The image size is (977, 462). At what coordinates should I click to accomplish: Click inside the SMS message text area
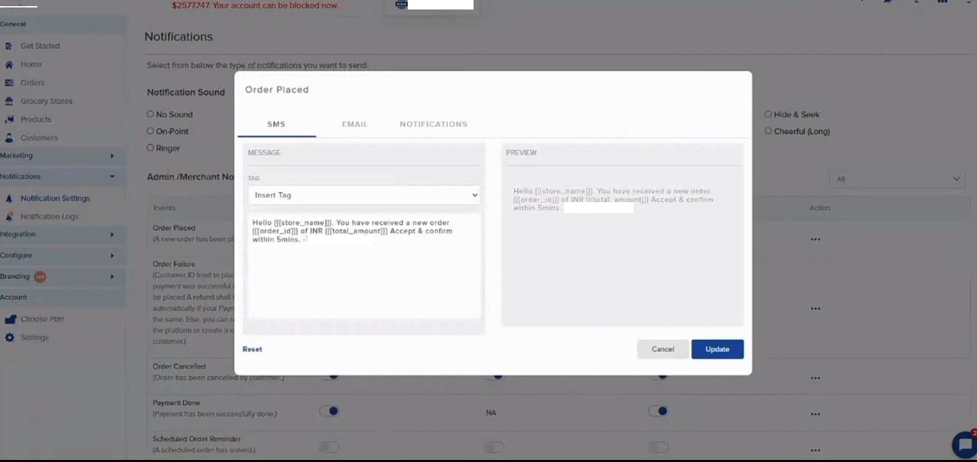tap(364, 278)
